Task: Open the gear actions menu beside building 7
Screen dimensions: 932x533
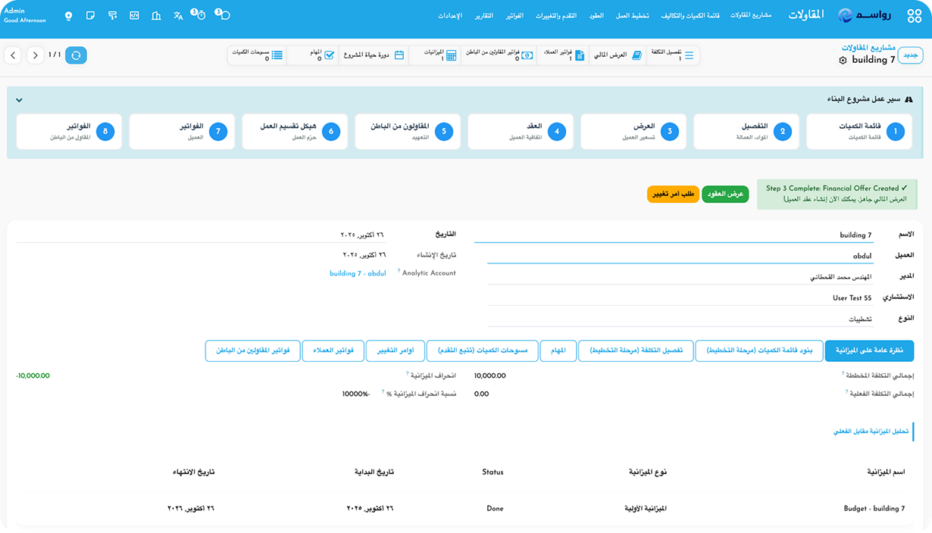Action: point(843,61)
